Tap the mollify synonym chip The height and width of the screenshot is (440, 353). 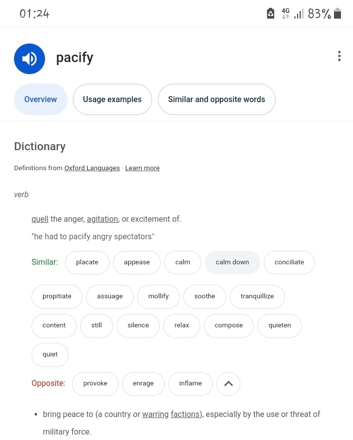pos(158,297)
